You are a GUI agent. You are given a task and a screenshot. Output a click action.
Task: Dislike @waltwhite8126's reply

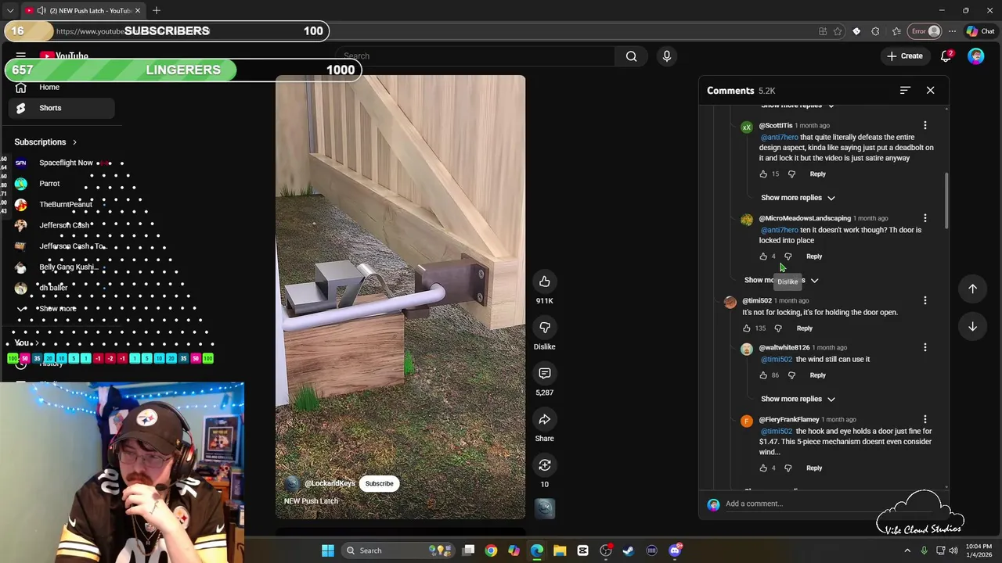[791, 375]
